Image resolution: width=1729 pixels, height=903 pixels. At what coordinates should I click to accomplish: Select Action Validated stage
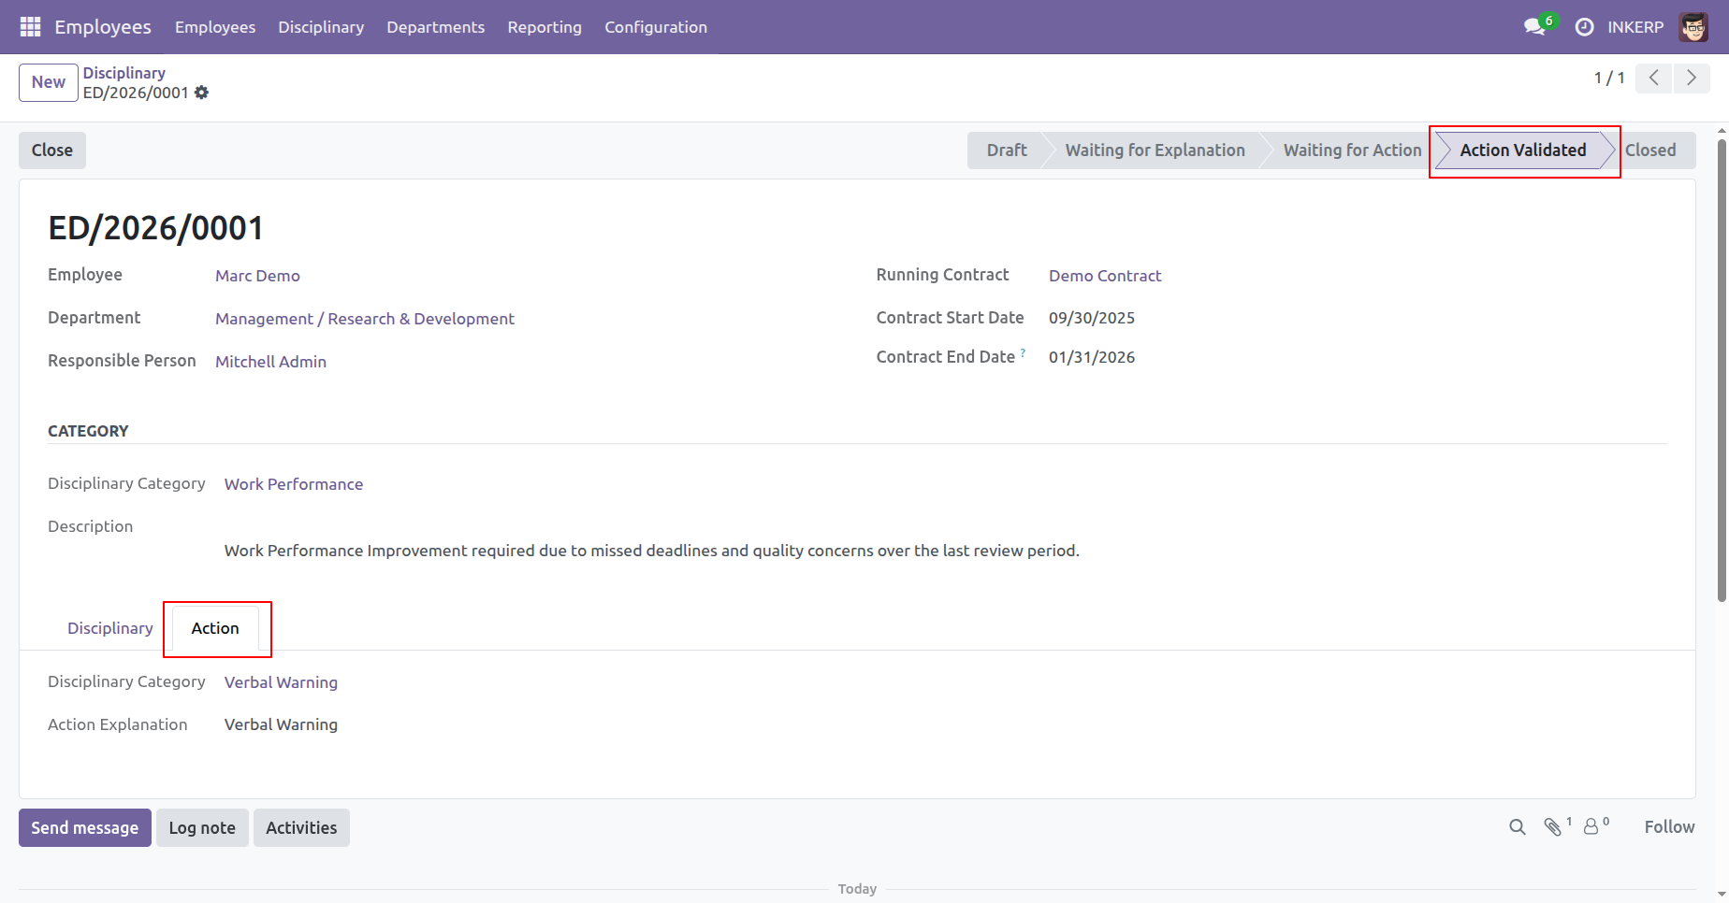pyautogui.click(x=1523, y=150)
